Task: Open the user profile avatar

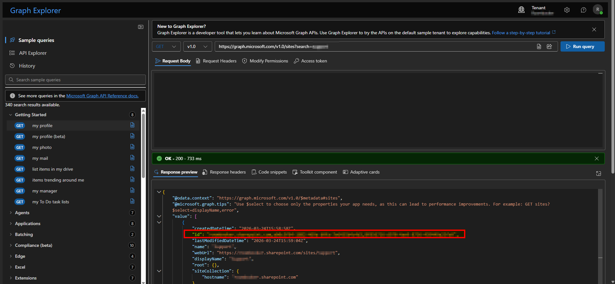Action: click(598, 10)
